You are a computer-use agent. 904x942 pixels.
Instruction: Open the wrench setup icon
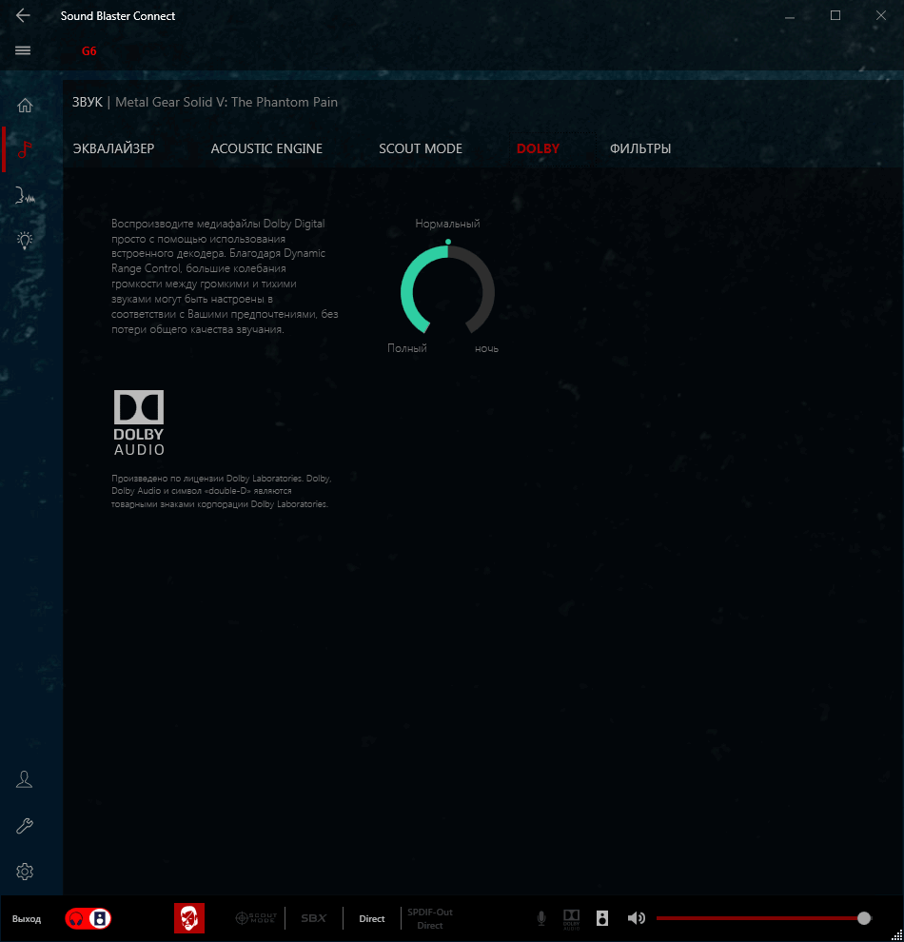coord(25,826)
